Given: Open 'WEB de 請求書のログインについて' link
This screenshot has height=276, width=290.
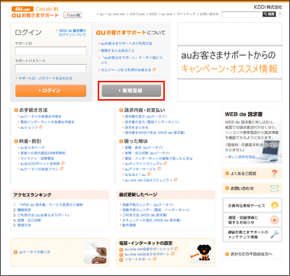Looking at the screenshot, I should [x=72, y=33].
